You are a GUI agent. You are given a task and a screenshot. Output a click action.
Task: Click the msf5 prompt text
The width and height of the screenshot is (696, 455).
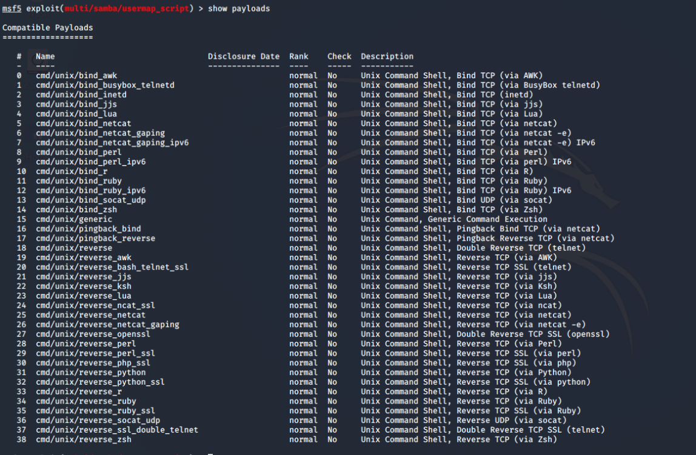pos(12,8)
